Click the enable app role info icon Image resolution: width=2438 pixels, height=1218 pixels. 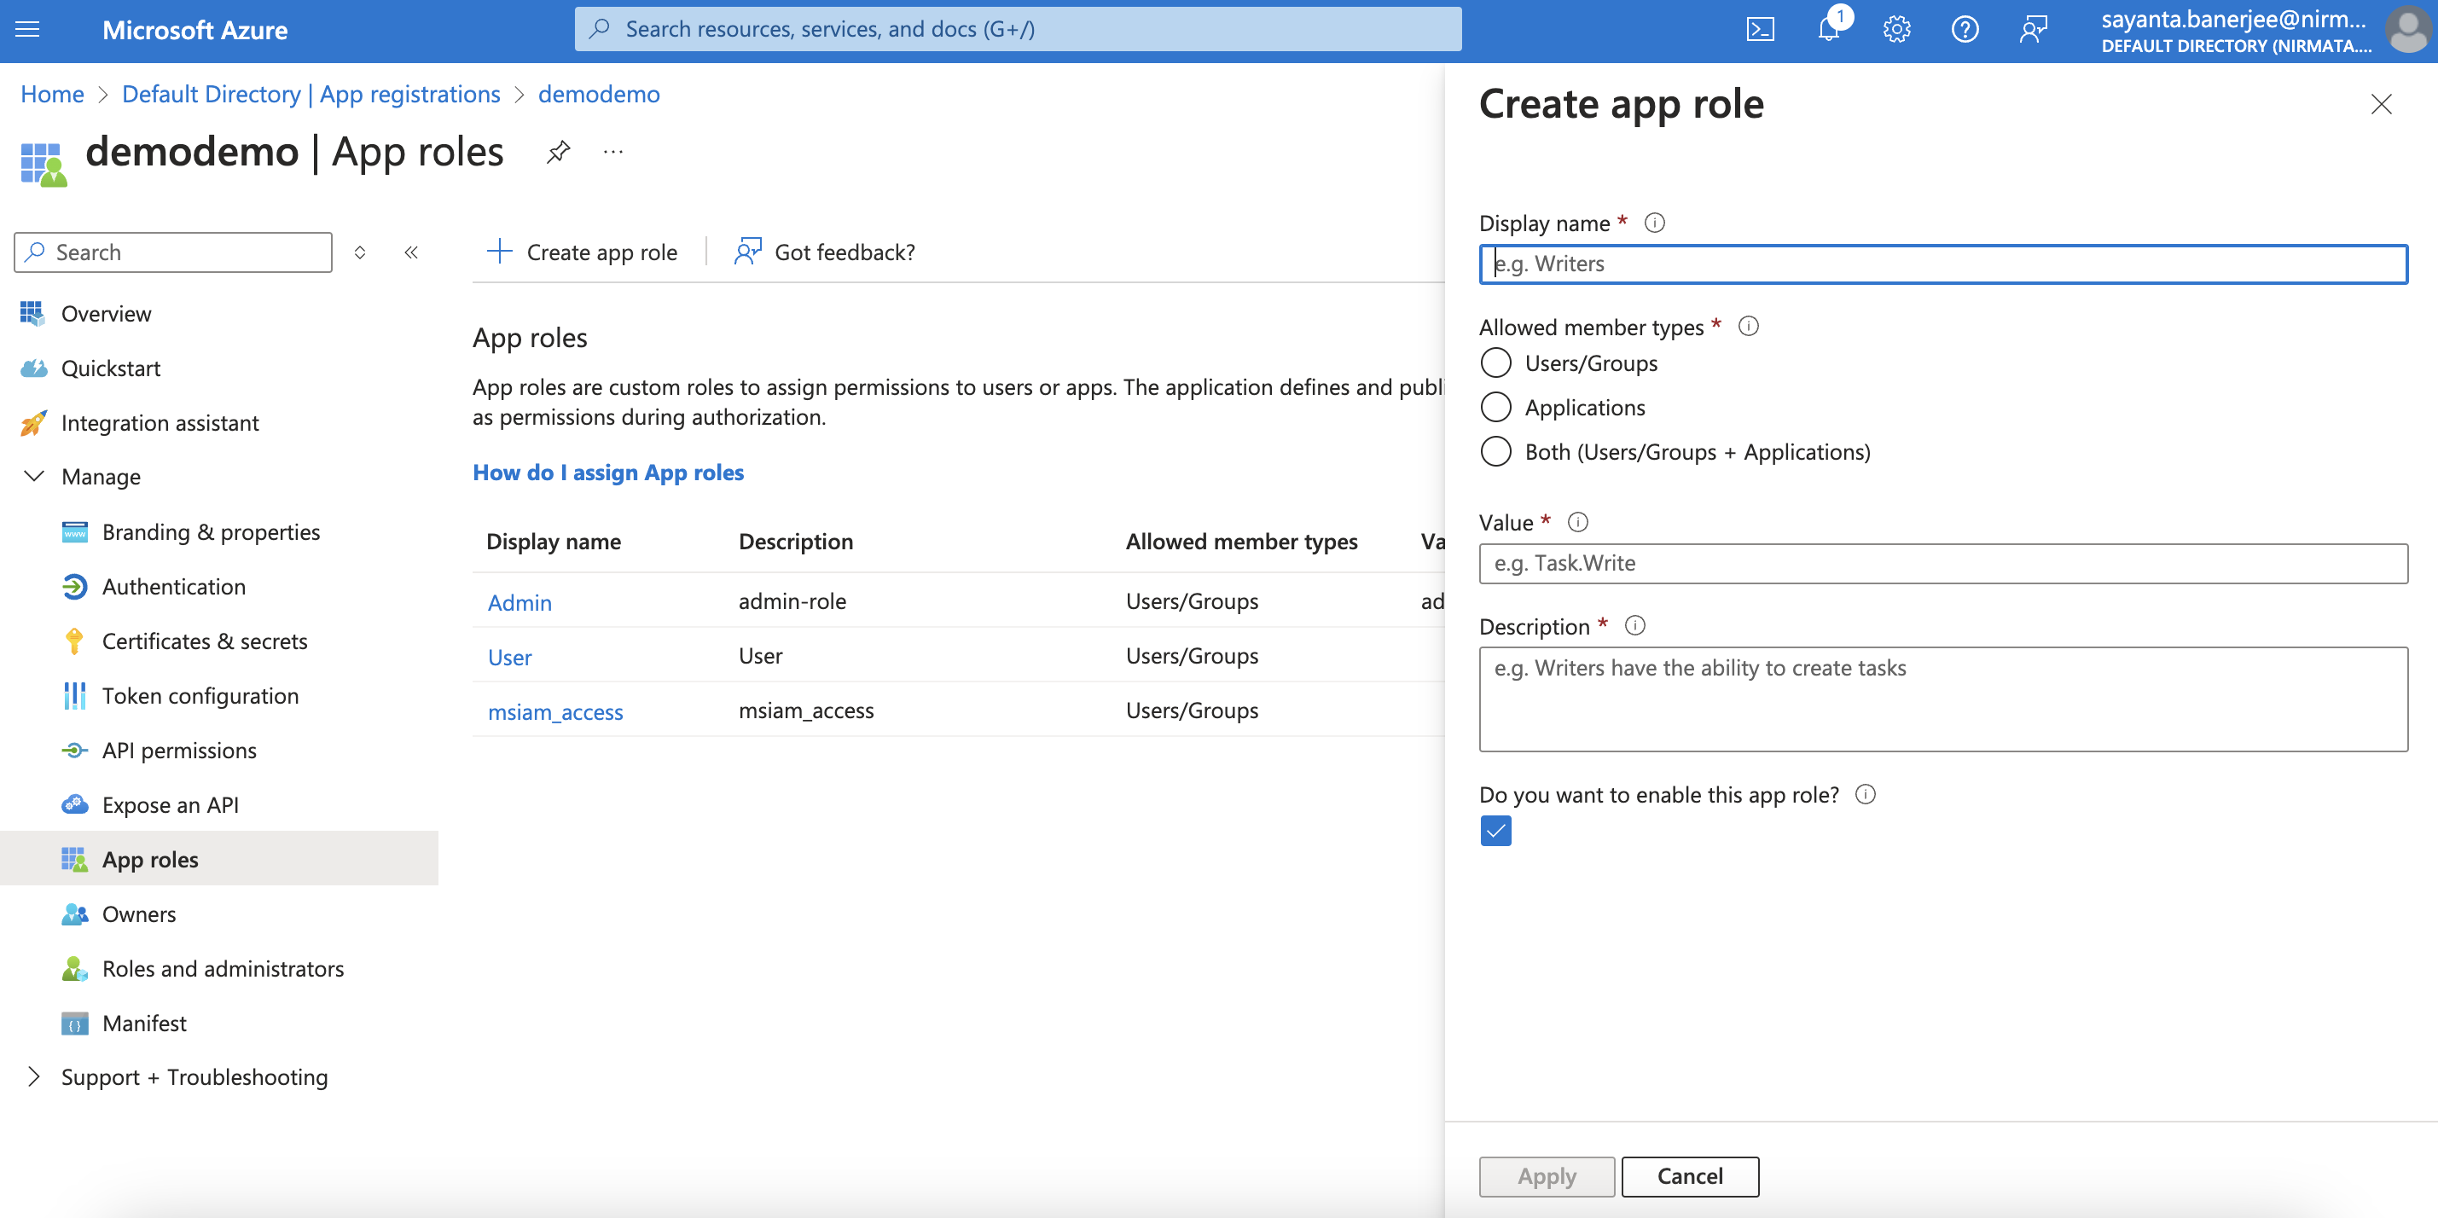click(x=1865, y=794)
